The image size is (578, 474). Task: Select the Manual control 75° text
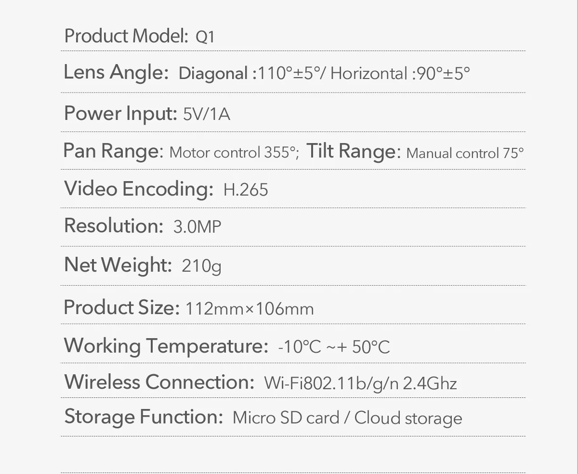point(465,153)
